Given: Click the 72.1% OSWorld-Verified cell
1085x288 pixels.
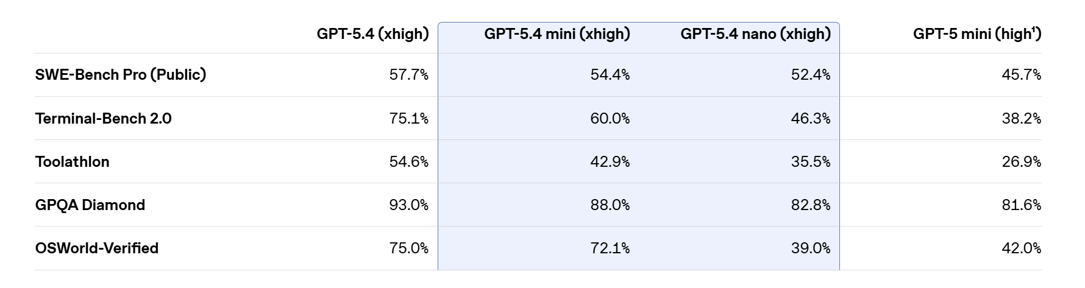Looking at the screenshot, I should (x=610, y=248).
